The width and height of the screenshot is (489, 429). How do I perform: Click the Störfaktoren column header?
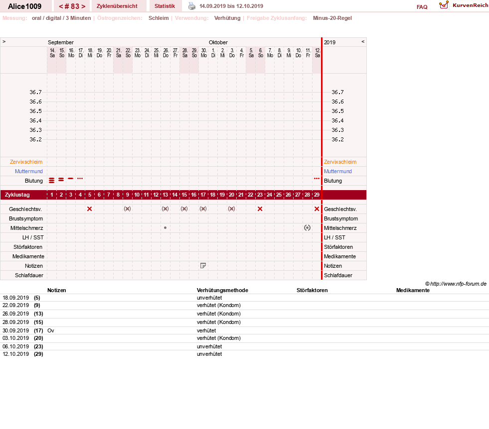312,290
